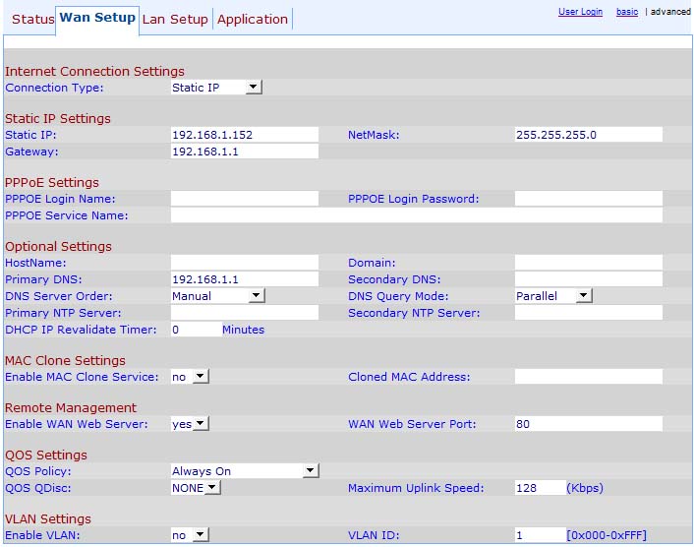The width and height of the screenshot is (694, 547).
Task: Switch to the Status tab
Action: (x=32, y=20)
